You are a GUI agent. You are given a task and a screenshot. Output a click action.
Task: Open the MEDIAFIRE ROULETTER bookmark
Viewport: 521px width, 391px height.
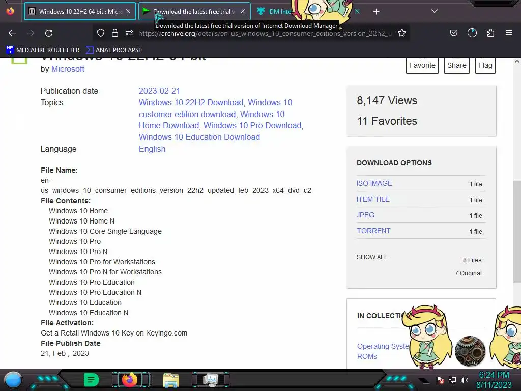pos(43,50)
